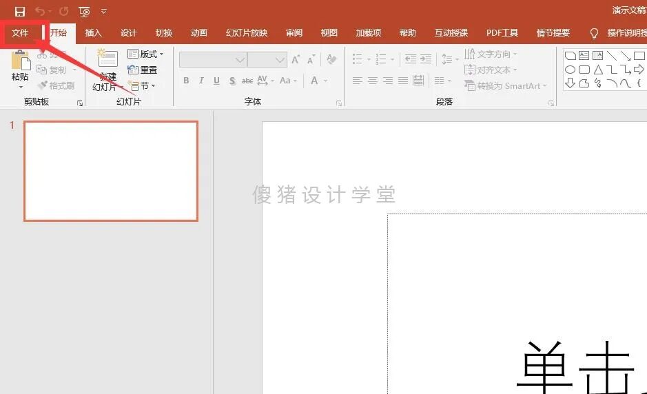The height and width of the screenshot is (394, 647).
Task: Switch to the 切换 (Transitions) tab
Action: click(164, 33)
